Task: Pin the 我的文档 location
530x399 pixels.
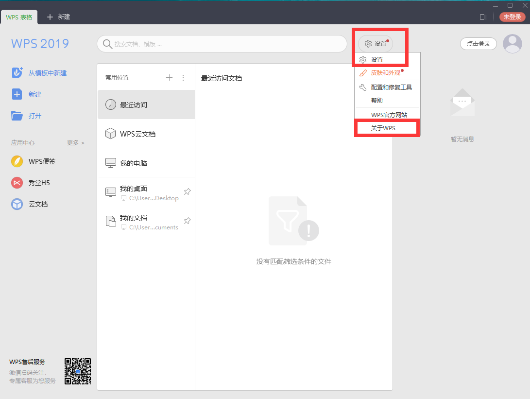Action: pos(187,221)
